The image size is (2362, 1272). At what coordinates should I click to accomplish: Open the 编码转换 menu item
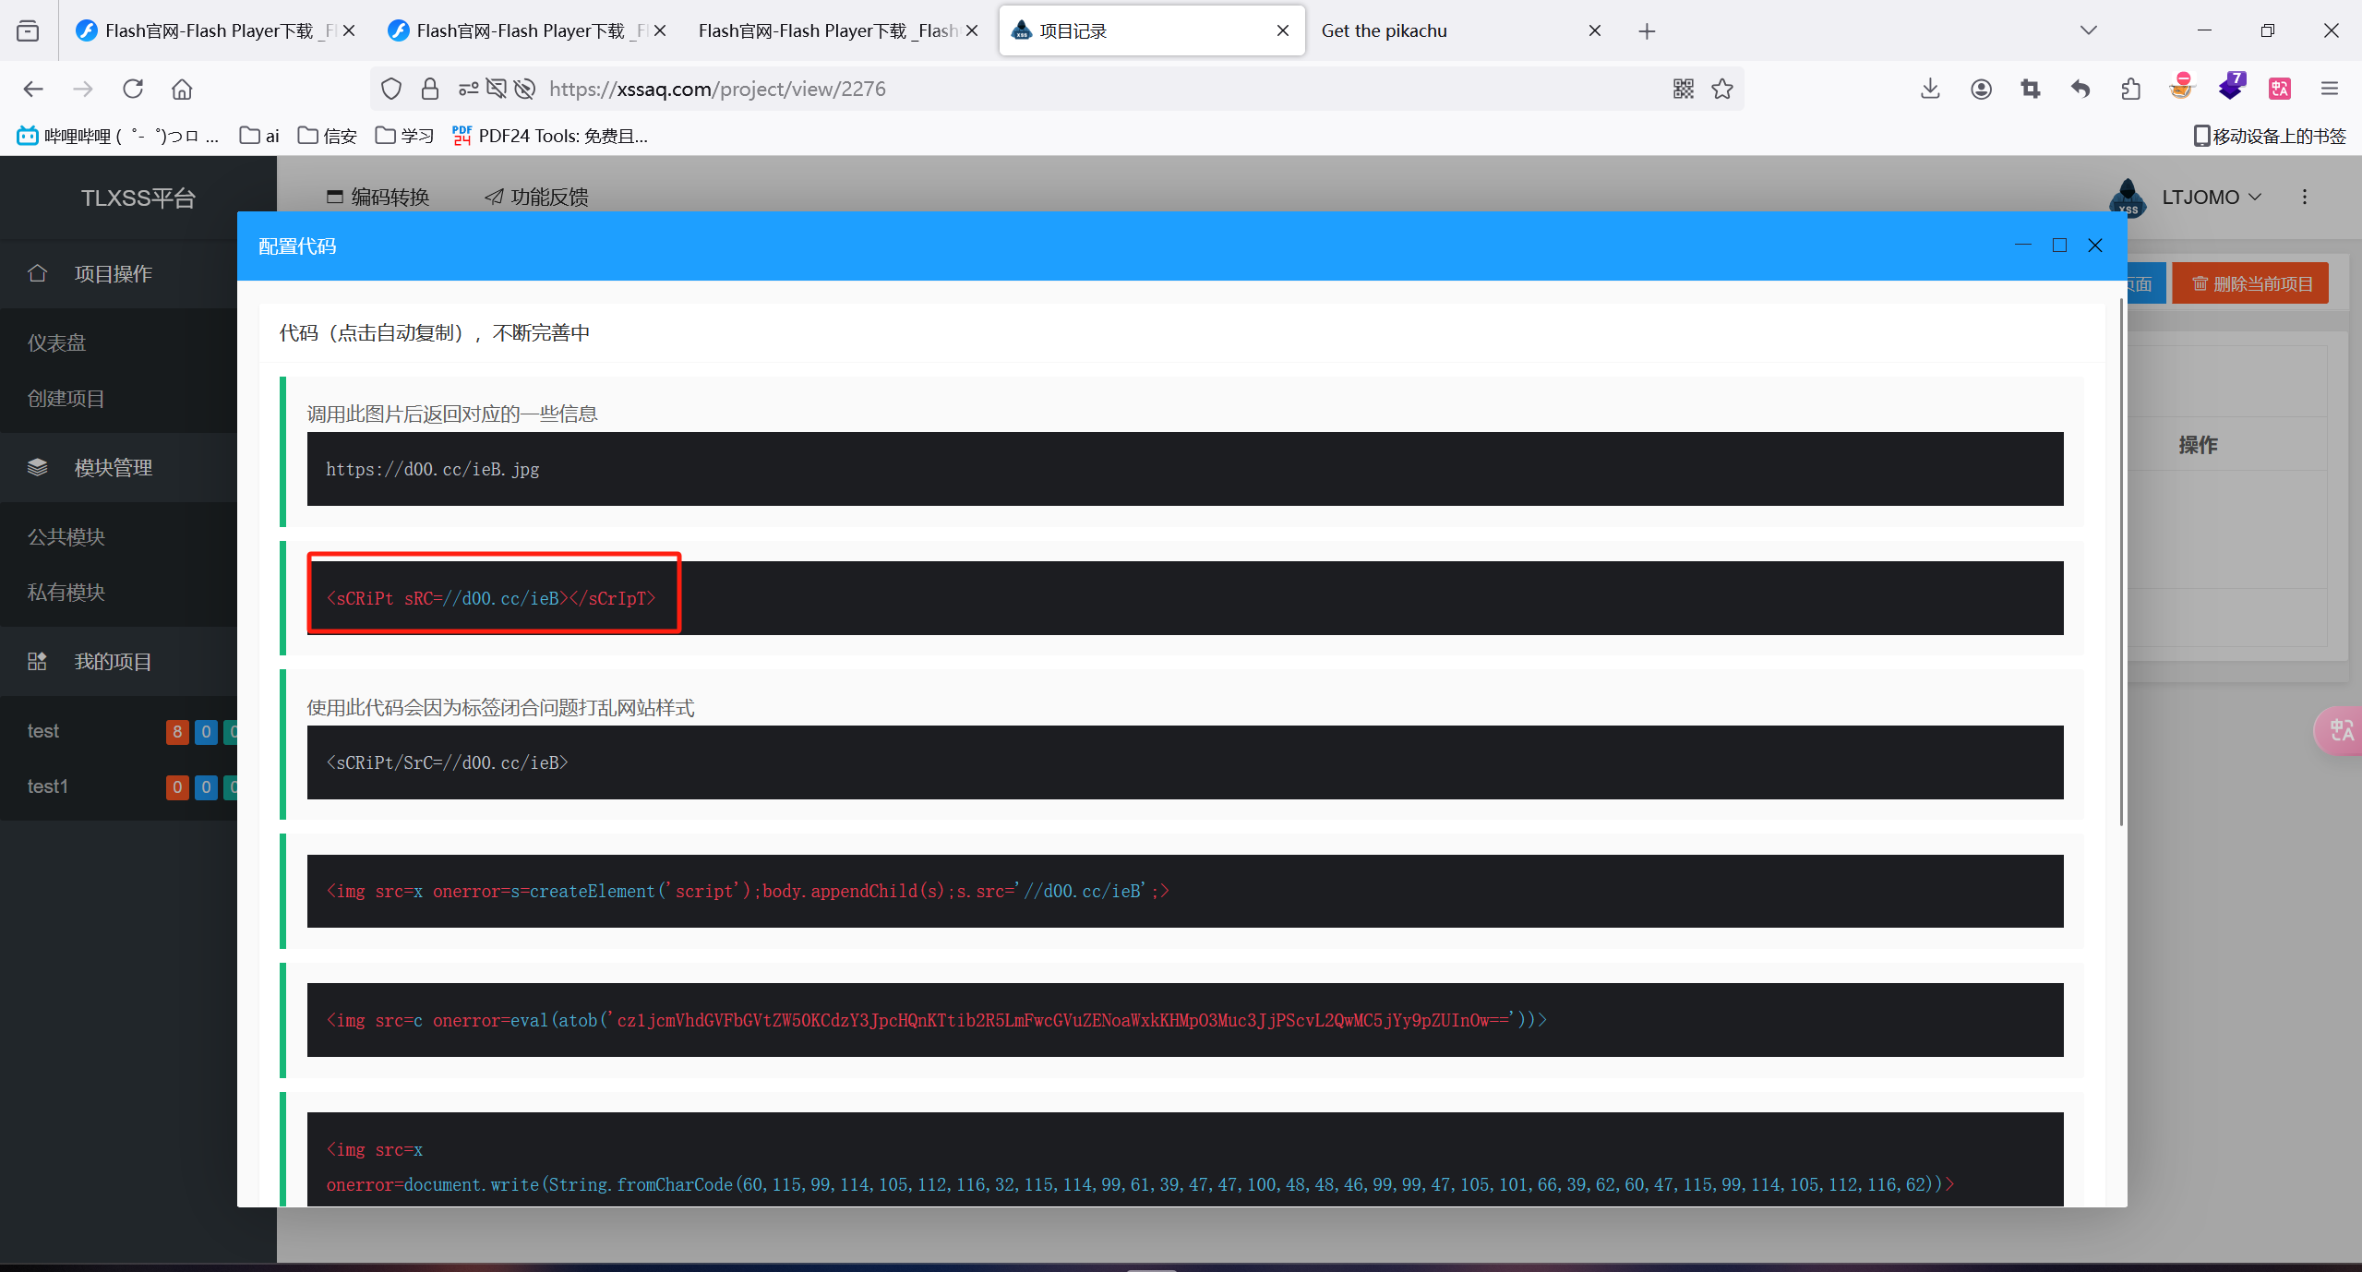pos(378,197)
